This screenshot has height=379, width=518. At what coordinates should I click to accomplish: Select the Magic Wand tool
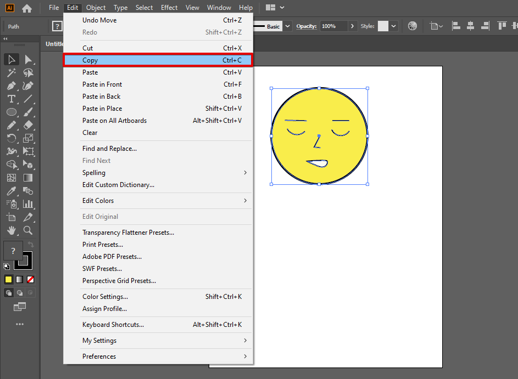tap(11, 72)
